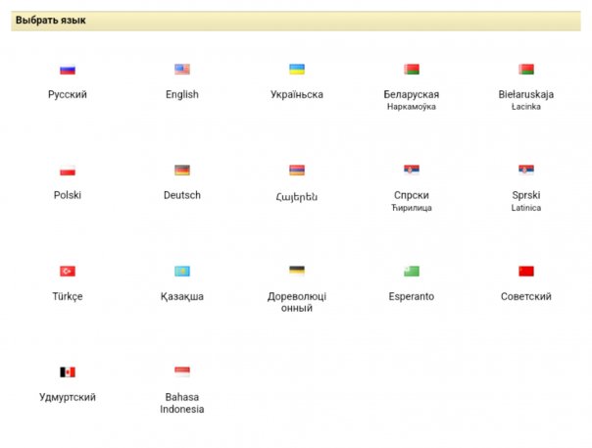Choose Bahasa Indonesia language link
Screen dimensions: 592x448
click(x=182, y=403)
